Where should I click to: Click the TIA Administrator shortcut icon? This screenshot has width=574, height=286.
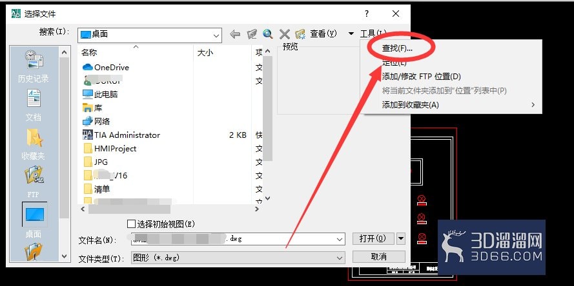click(88, 135)
